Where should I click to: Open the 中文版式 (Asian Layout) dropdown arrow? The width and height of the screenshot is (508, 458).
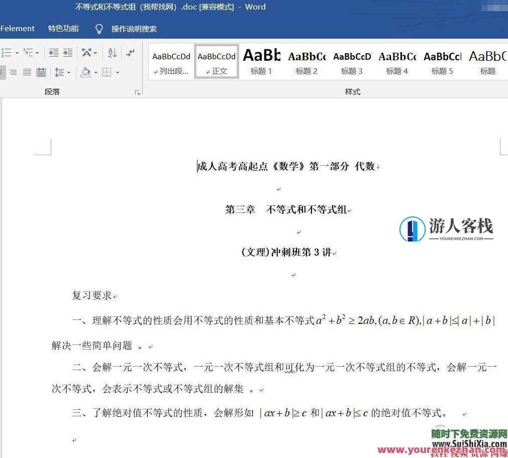pos(95,53)
